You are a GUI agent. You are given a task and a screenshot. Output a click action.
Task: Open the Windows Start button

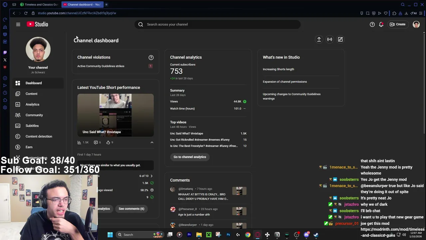coord(110,235)
